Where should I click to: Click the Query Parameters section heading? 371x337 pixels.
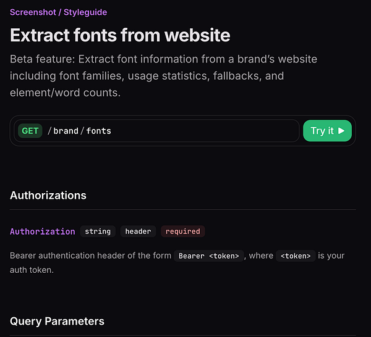click(x=57, y=321)
